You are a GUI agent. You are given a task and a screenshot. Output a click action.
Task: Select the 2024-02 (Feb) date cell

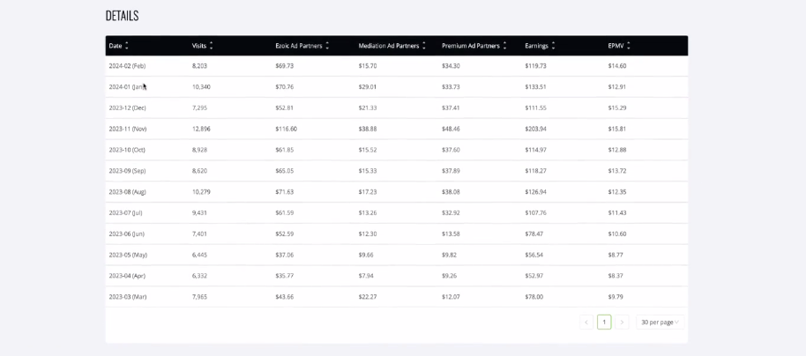[x=128, y=66]
